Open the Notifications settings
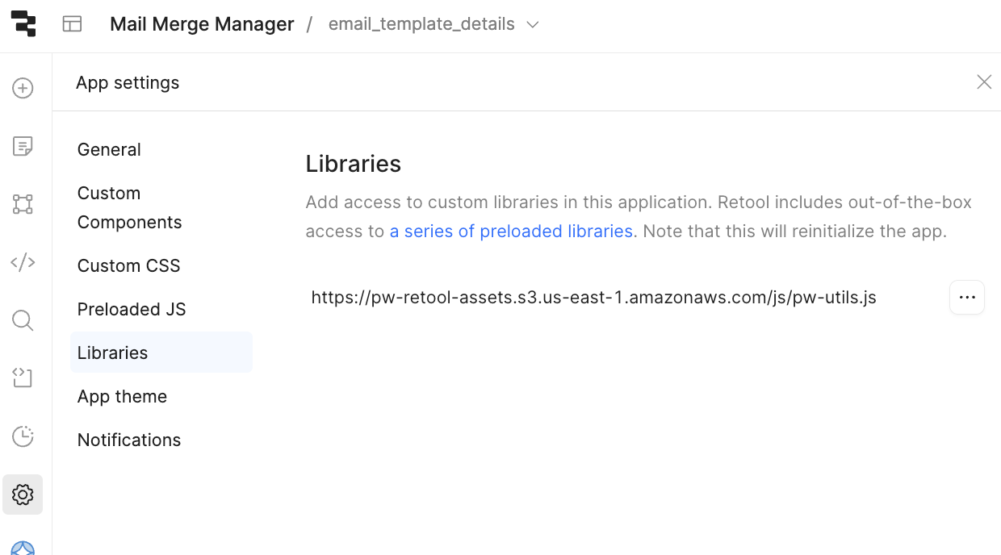This screenshot has height=555, width=1001. coord(129,440)
